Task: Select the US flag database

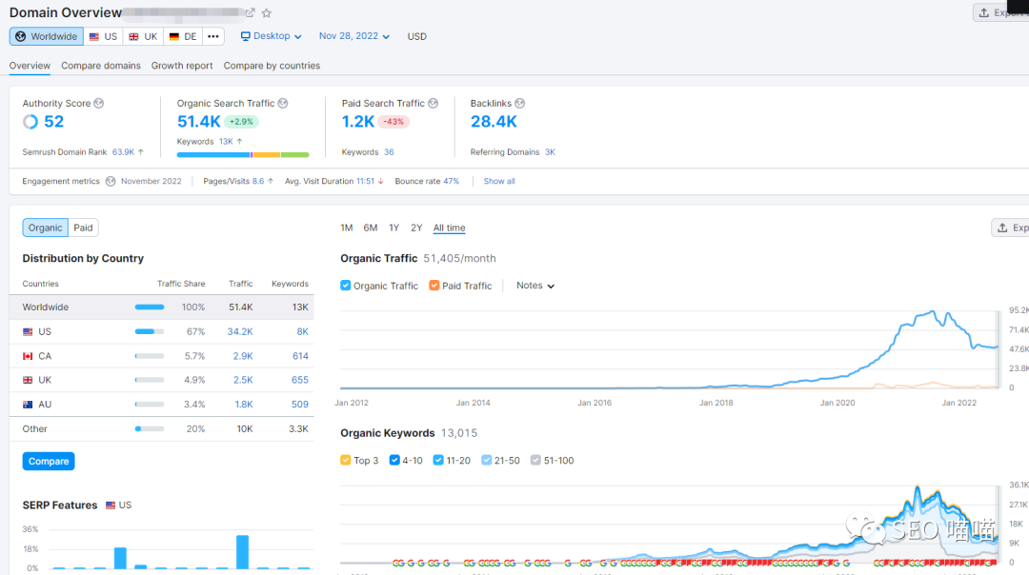Action: pyautogui.click(x=103, y=37)
